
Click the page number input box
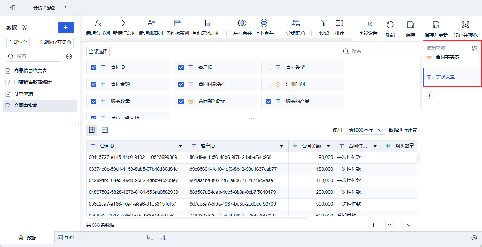tap(378, 225)
